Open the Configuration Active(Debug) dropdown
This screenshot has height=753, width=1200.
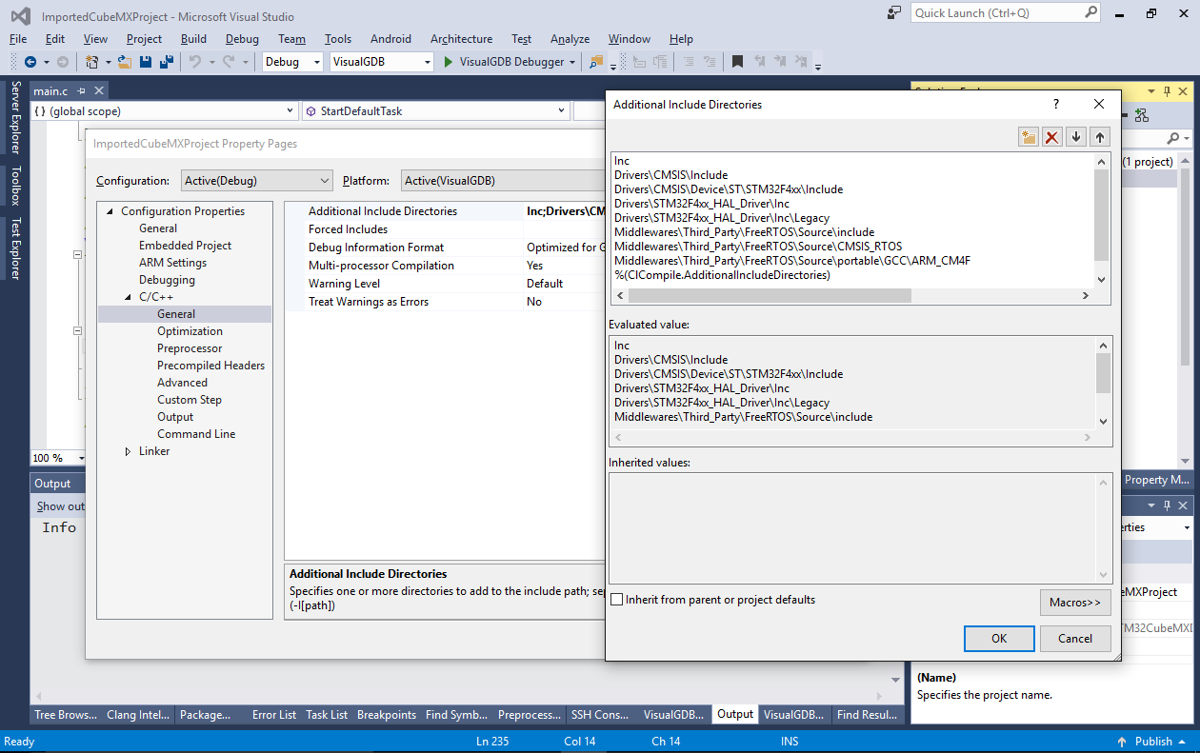pos(255,180)
